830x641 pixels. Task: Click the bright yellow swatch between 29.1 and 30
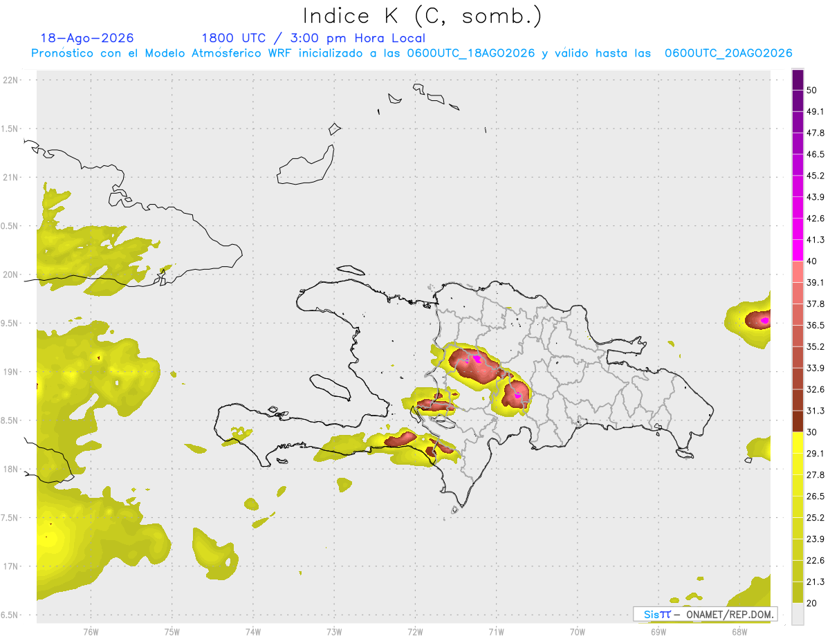(x=797, y=443)
